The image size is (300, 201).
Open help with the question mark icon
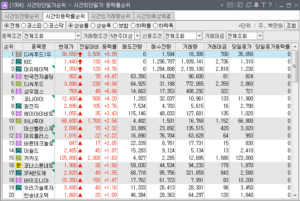[x=270, y=5]
